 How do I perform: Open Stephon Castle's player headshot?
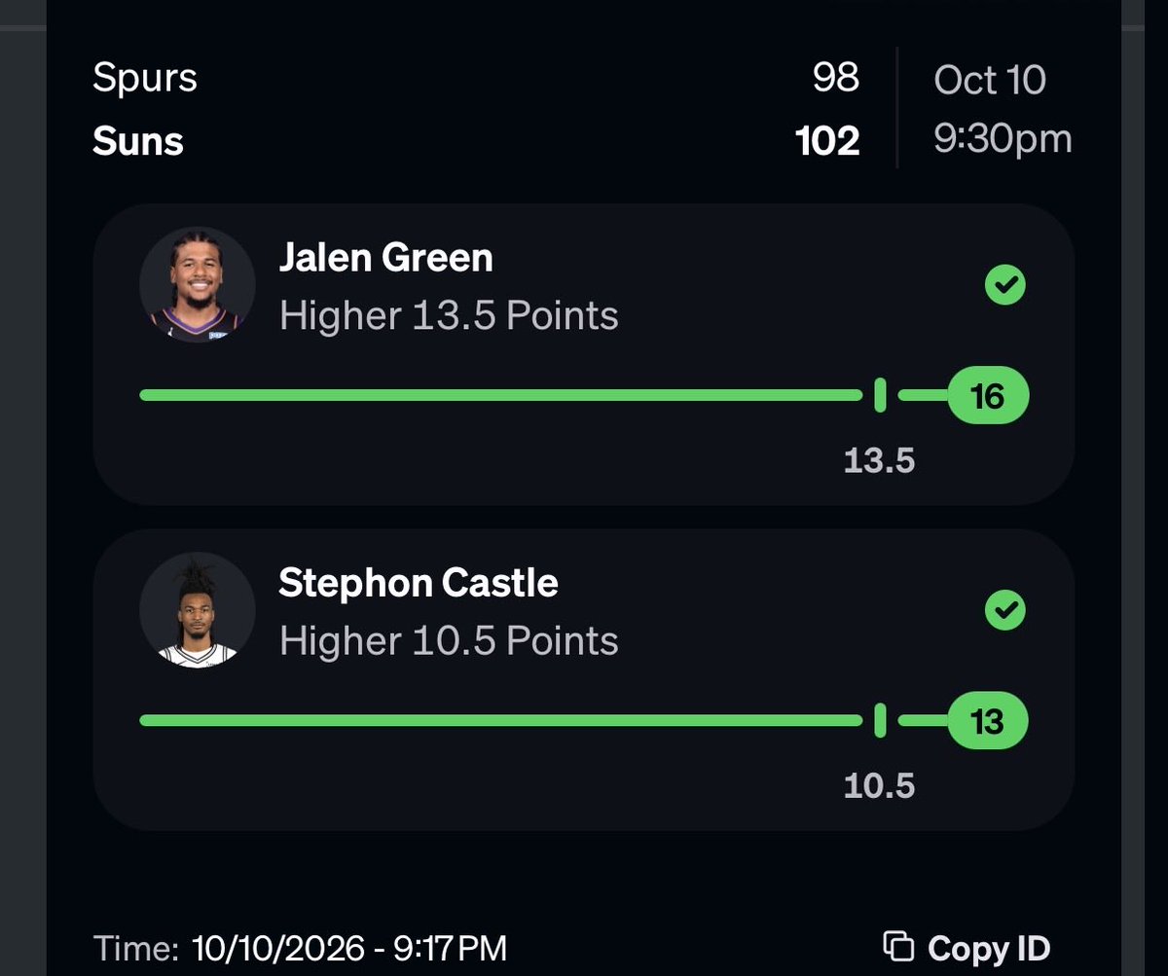198,609
